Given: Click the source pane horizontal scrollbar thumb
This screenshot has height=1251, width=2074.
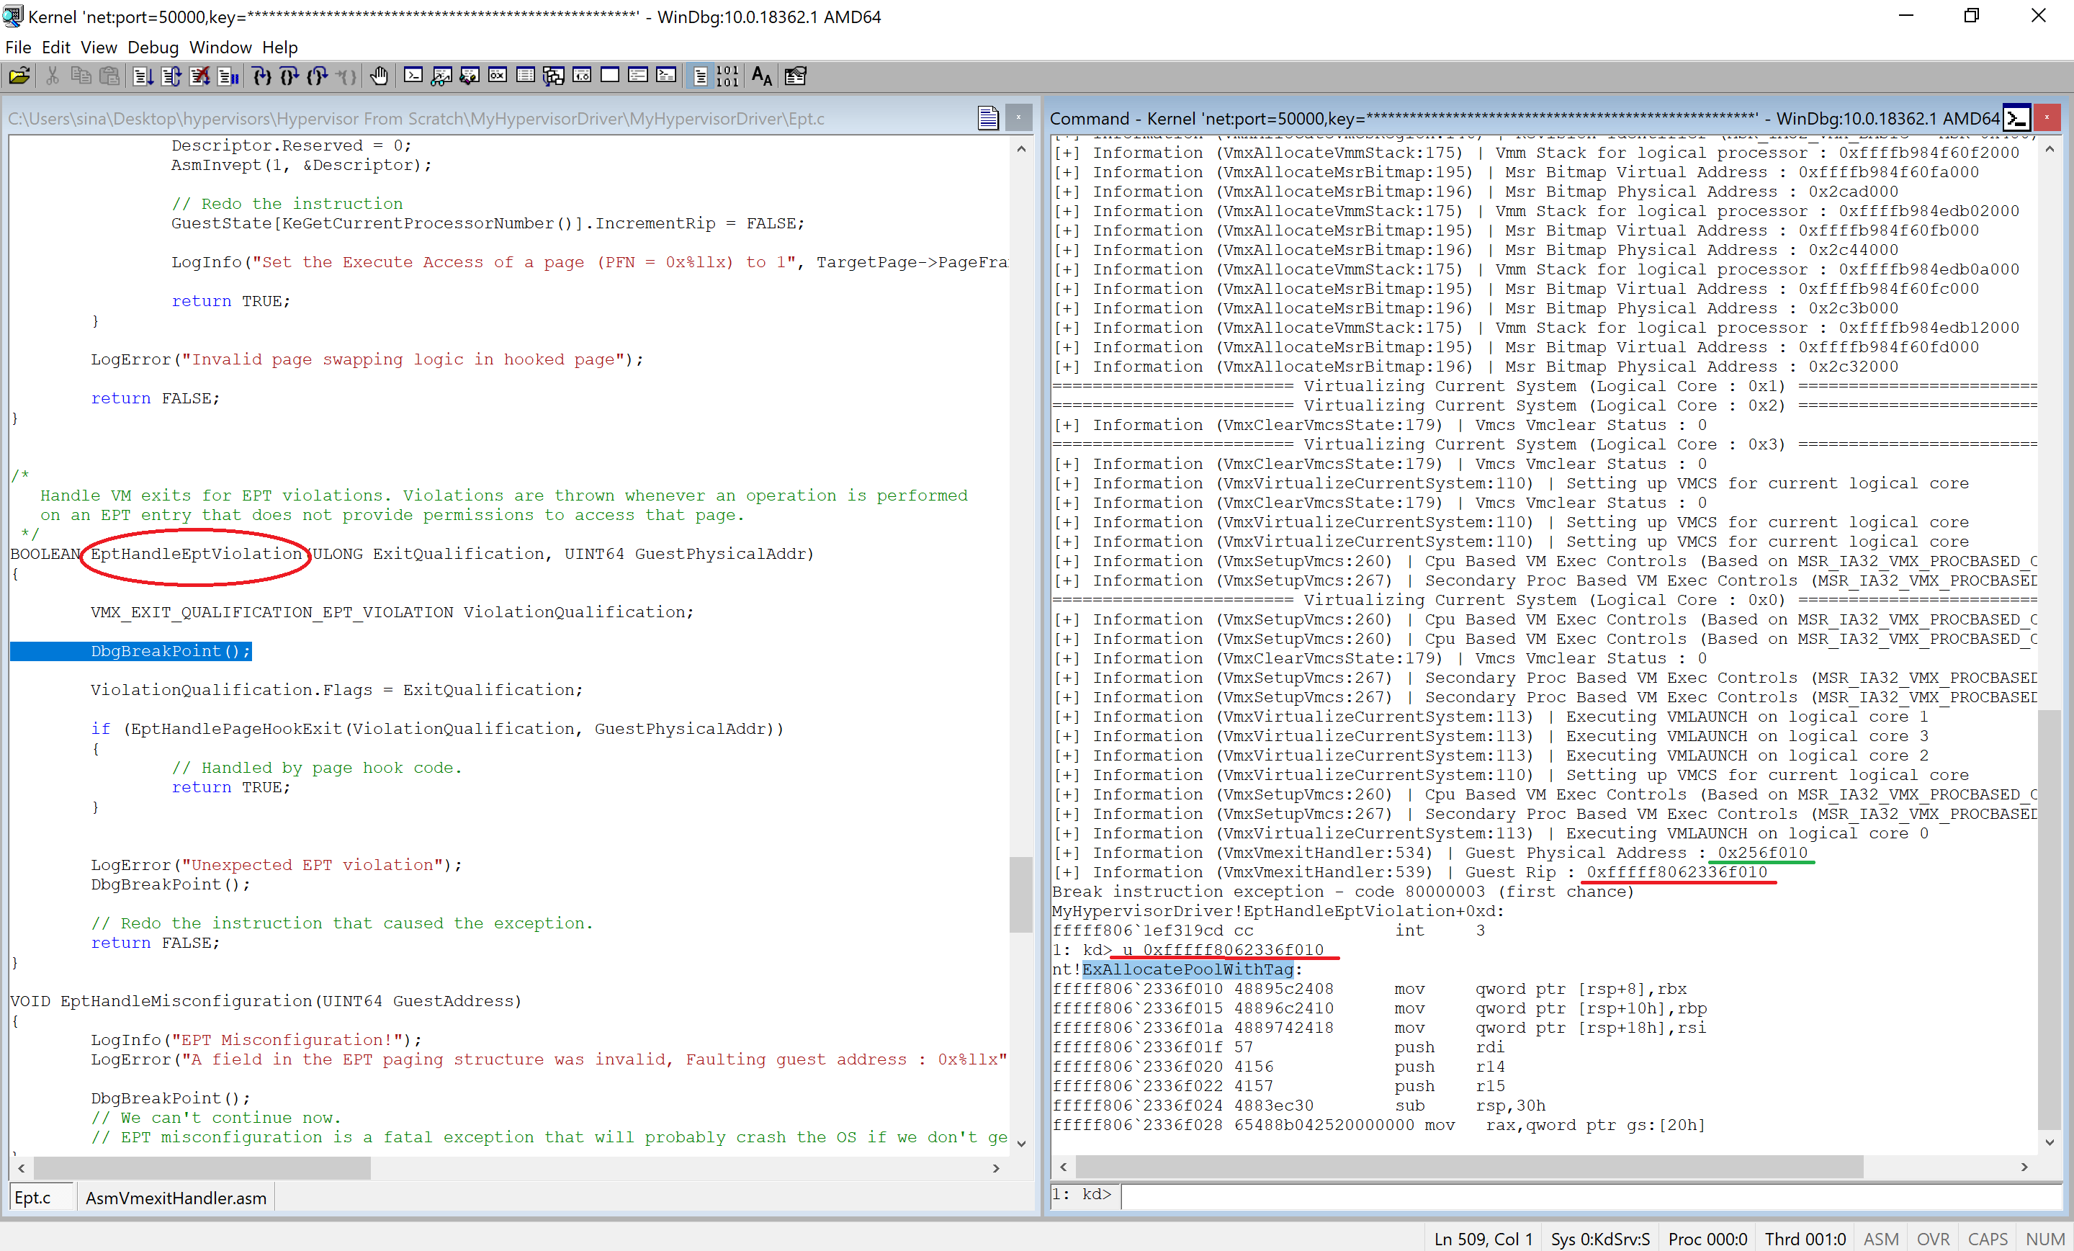Looking at the screenshot, I should pos(202,1167).
